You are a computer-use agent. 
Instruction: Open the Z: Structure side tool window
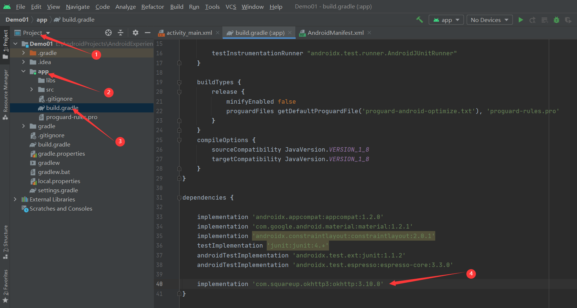pyautogui.click(x=5, y=242)
